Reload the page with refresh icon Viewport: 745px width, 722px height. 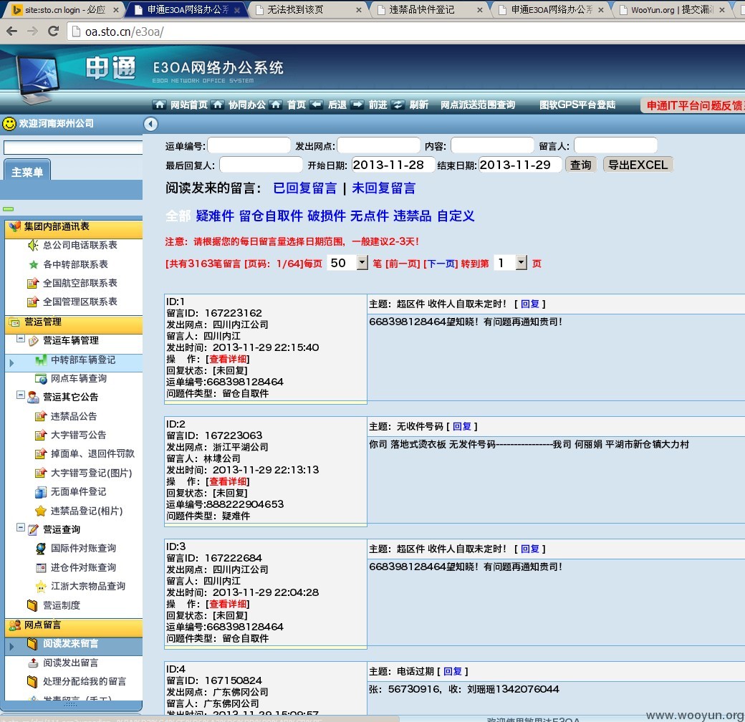pyautogui.click(x=53, y=32)
